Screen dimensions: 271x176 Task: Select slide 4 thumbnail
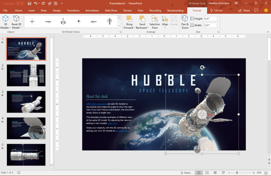[x=26, y=128]
